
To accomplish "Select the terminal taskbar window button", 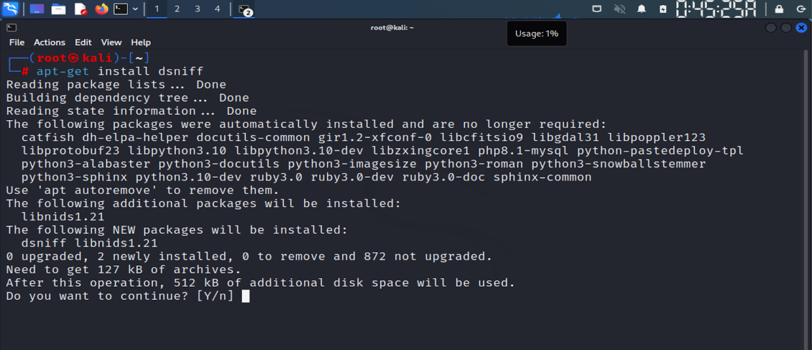I will [x=245, y=10].
